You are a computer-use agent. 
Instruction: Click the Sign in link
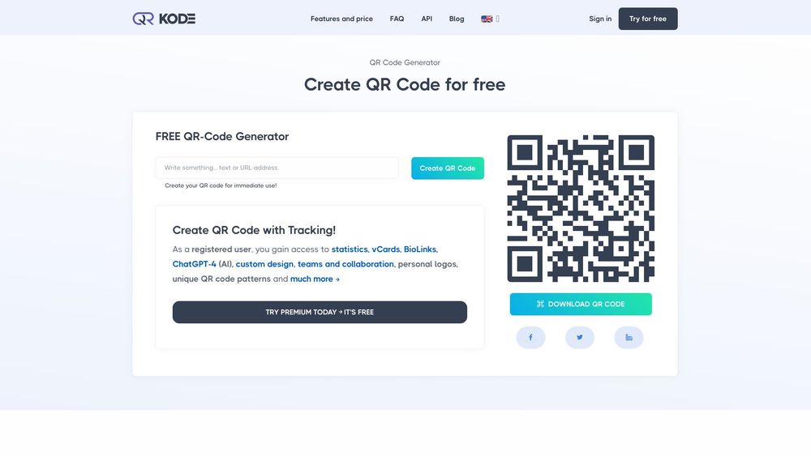click(x=600, y=19)
